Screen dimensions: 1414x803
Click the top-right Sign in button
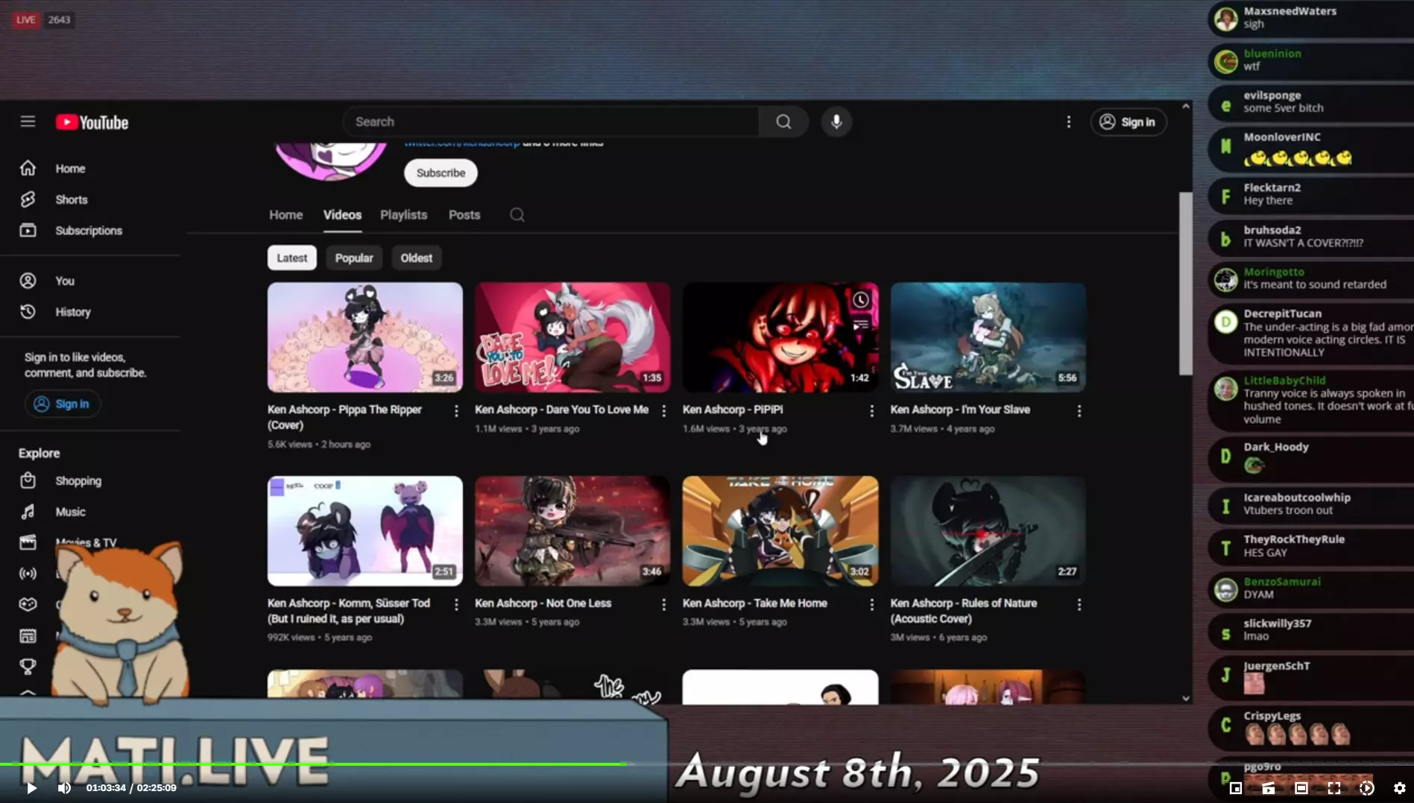point(1129,121)
